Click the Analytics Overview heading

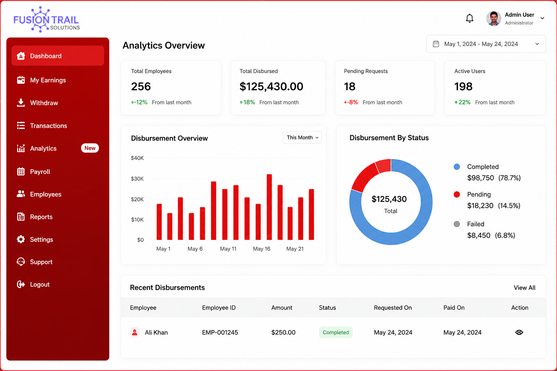click(x=164, y=45)
